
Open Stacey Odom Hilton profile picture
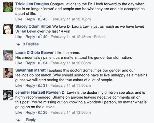[8, 29]
